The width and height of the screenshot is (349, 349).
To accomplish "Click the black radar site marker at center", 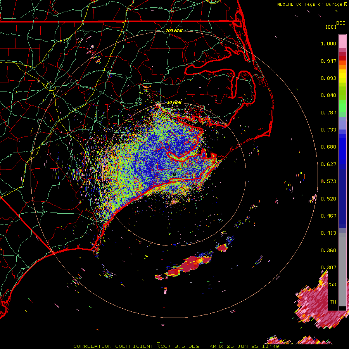I will [174, 174].
